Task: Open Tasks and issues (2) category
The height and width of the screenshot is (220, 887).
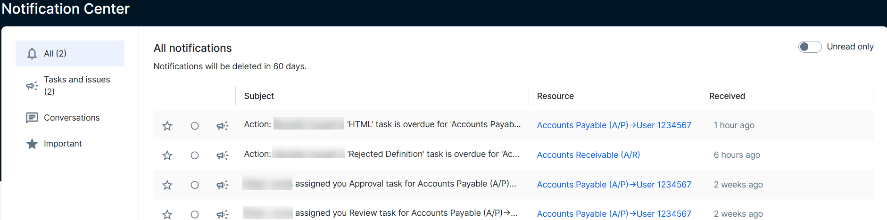Action: click(70, 86)
